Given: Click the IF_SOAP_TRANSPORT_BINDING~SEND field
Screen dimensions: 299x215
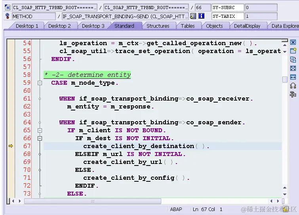Looking at the screenshot, I should coord(125,16).
